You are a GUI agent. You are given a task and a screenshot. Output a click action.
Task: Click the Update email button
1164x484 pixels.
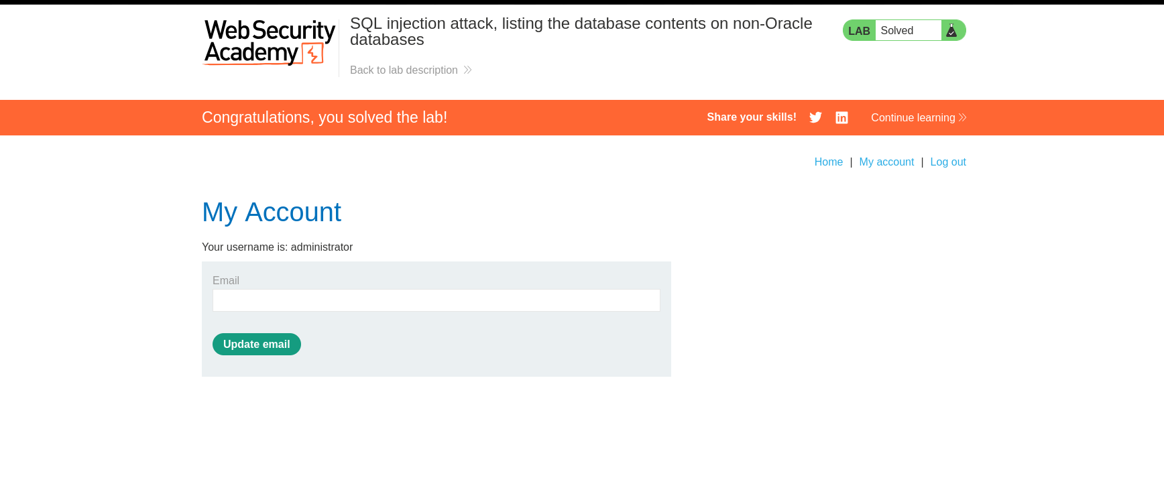click(257, 344)
